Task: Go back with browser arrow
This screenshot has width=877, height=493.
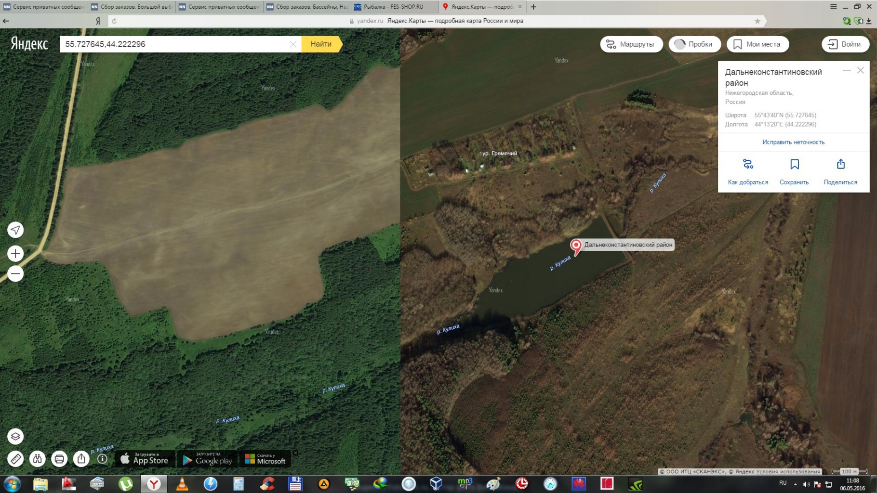Action: click(6, 21)
